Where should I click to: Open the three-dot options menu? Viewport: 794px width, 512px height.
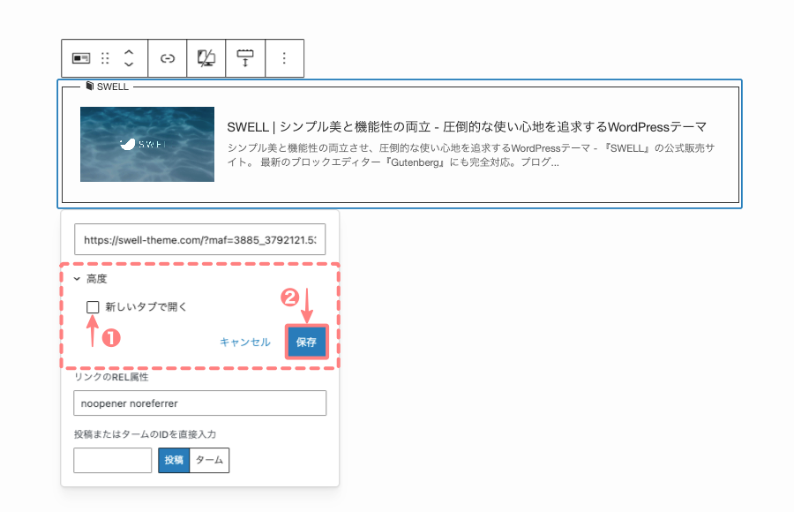(x=284, y=58)
